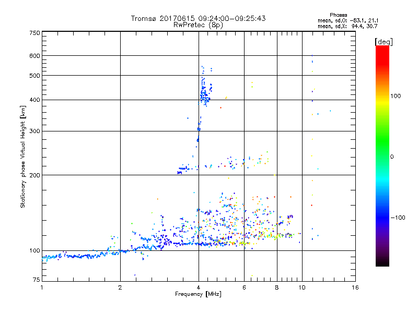418x313 pixels.
Task: Click the plot title 'Tromsø 20170615 09:24:00-09:25:43'
Action: [x=198, y=18]
